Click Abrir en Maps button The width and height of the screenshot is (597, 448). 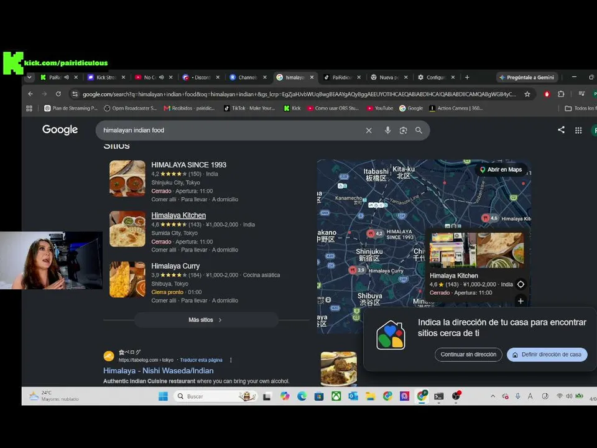501,169
